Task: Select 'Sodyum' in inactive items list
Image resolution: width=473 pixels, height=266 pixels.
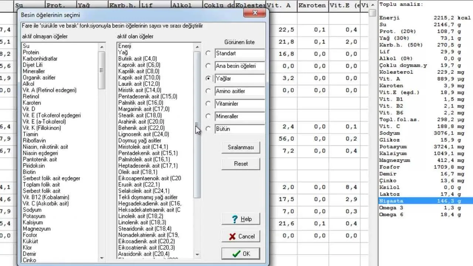Action: click(x=32, y=209)
